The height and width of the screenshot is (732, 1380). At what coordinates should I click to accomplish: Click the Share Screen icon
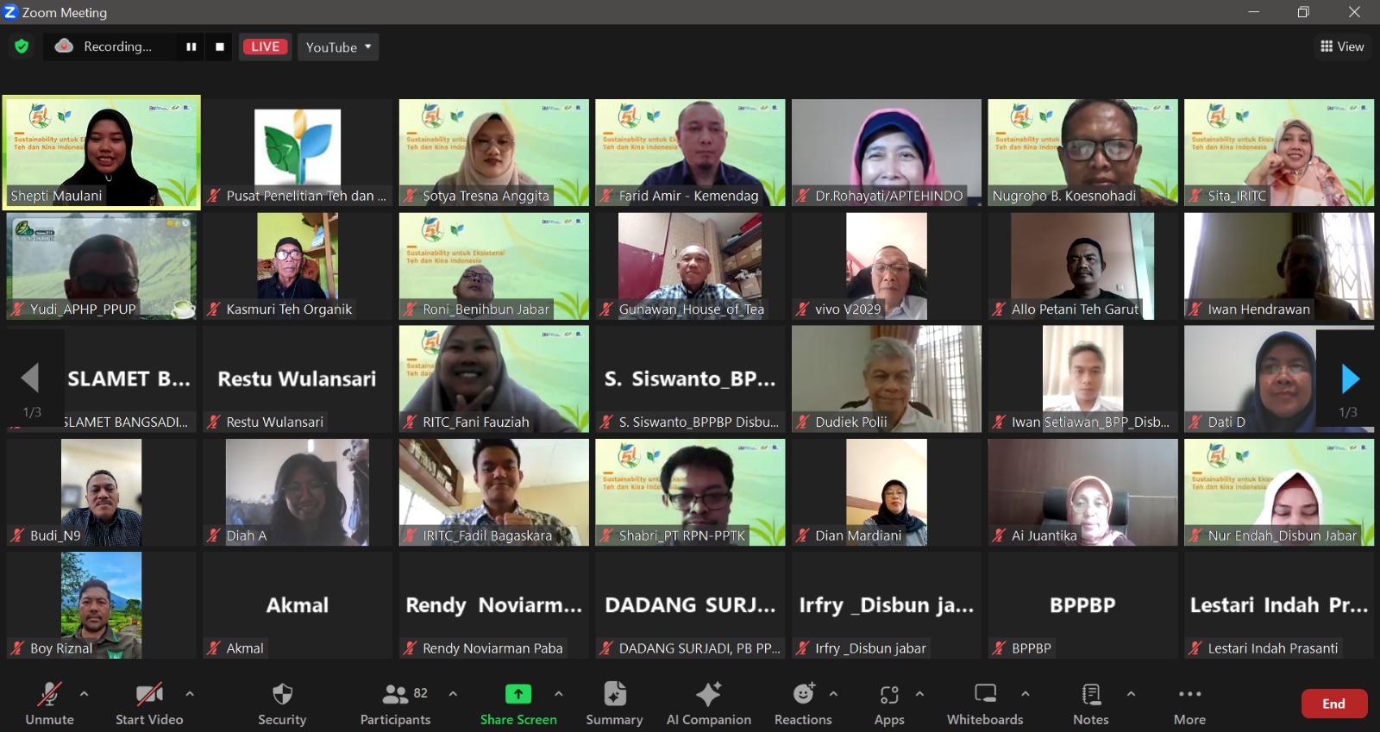517,694
